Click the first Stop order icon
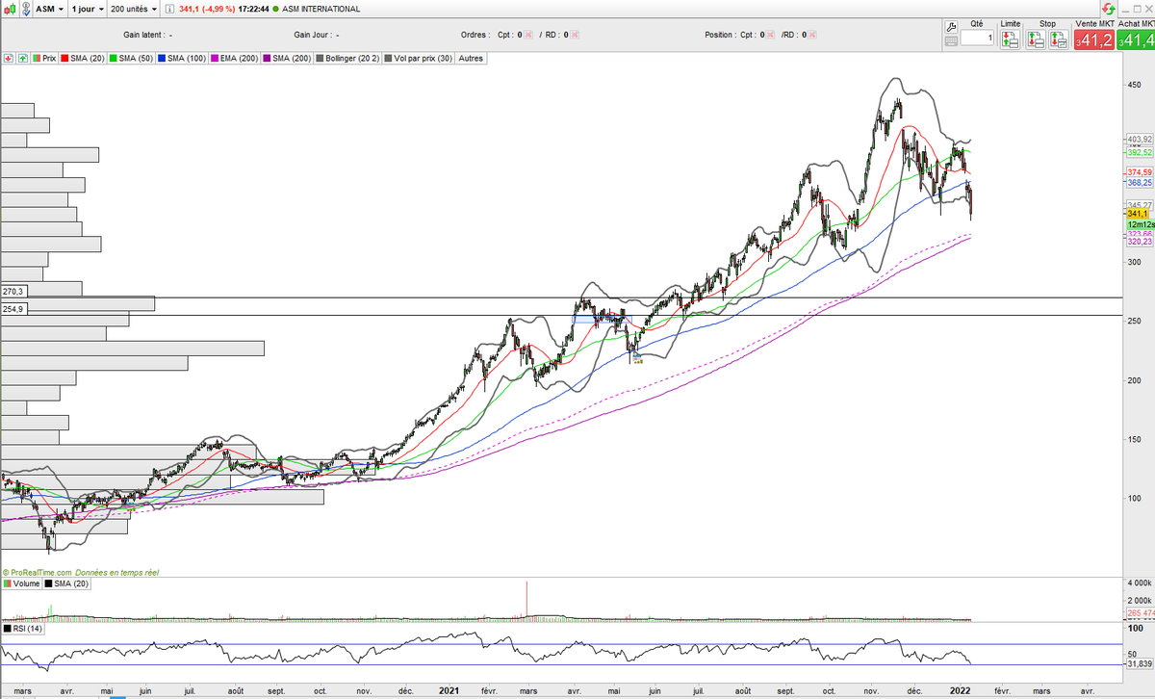Image resolution: width=1155 pixels, height=699 pixels. click(x=1037, y=40)
